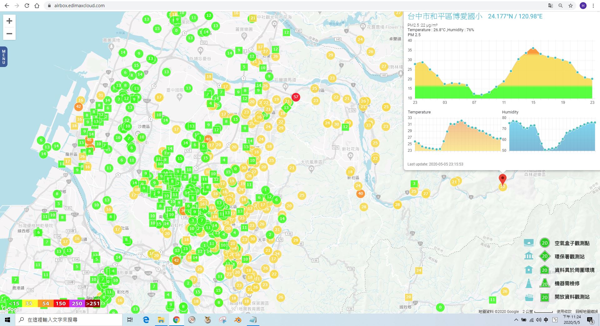Image resolution: width=600 pixels, height=326 pixels.
Task: Select the orange 40 marker near Xinshe
Action: 361,194
